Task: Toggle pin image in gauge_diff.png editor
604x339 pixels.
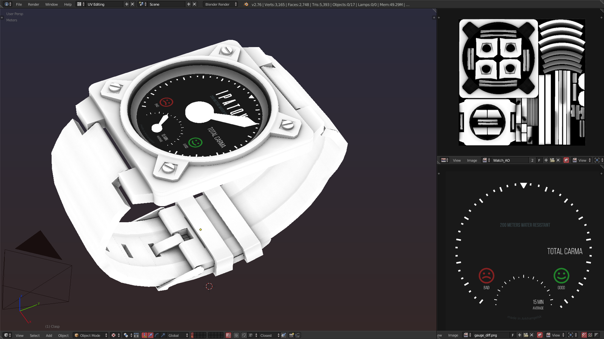Action: click(x=540, y=335)
